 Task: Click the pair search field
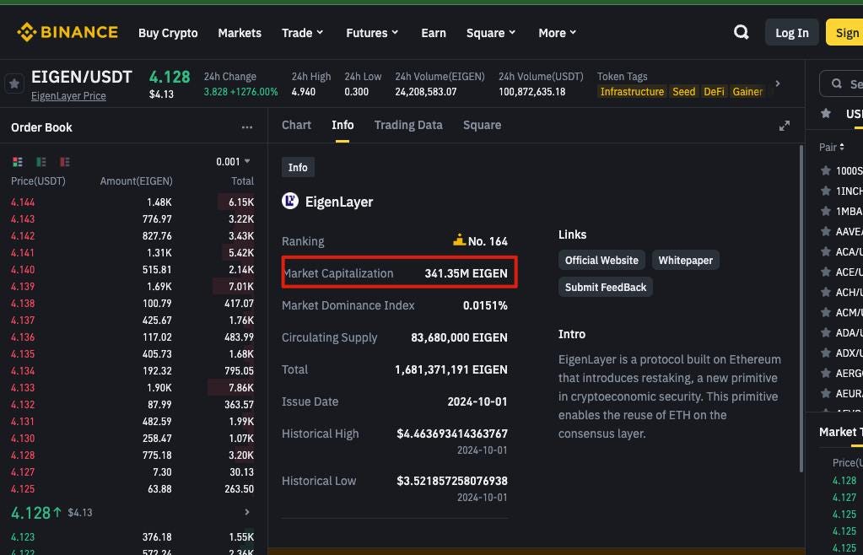[x=841, y=84]
